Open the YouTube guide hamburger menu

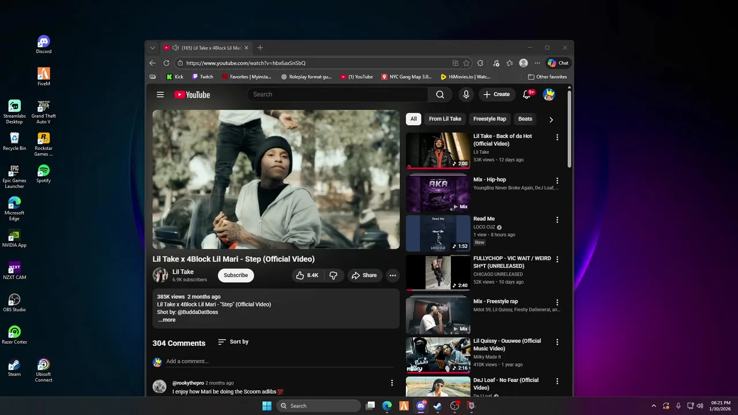(160, 95)
